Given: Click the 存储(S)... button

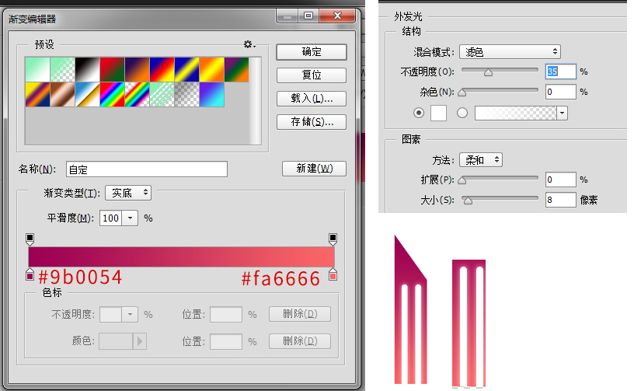Looking at the screenshot, I should [x=312, y=122].
